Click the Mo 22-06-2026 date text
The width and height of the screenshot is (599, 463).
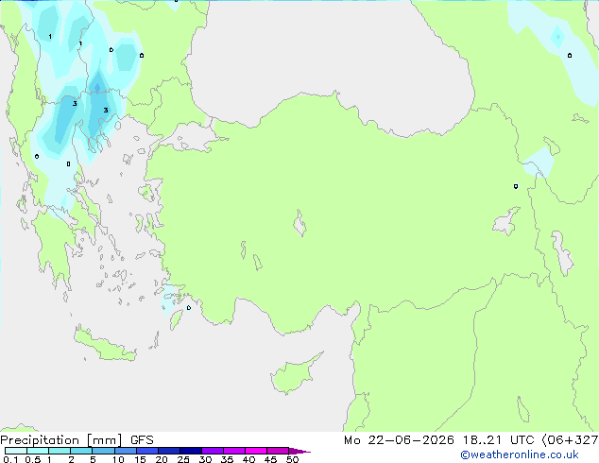pyautogui.click(x=399, y=440)
